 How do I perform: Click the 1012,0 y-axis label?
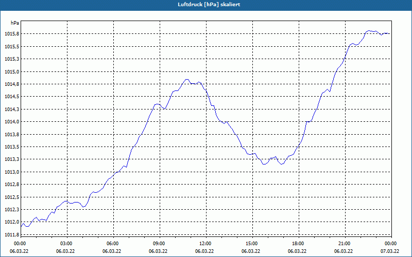click(x=12, y=222)
